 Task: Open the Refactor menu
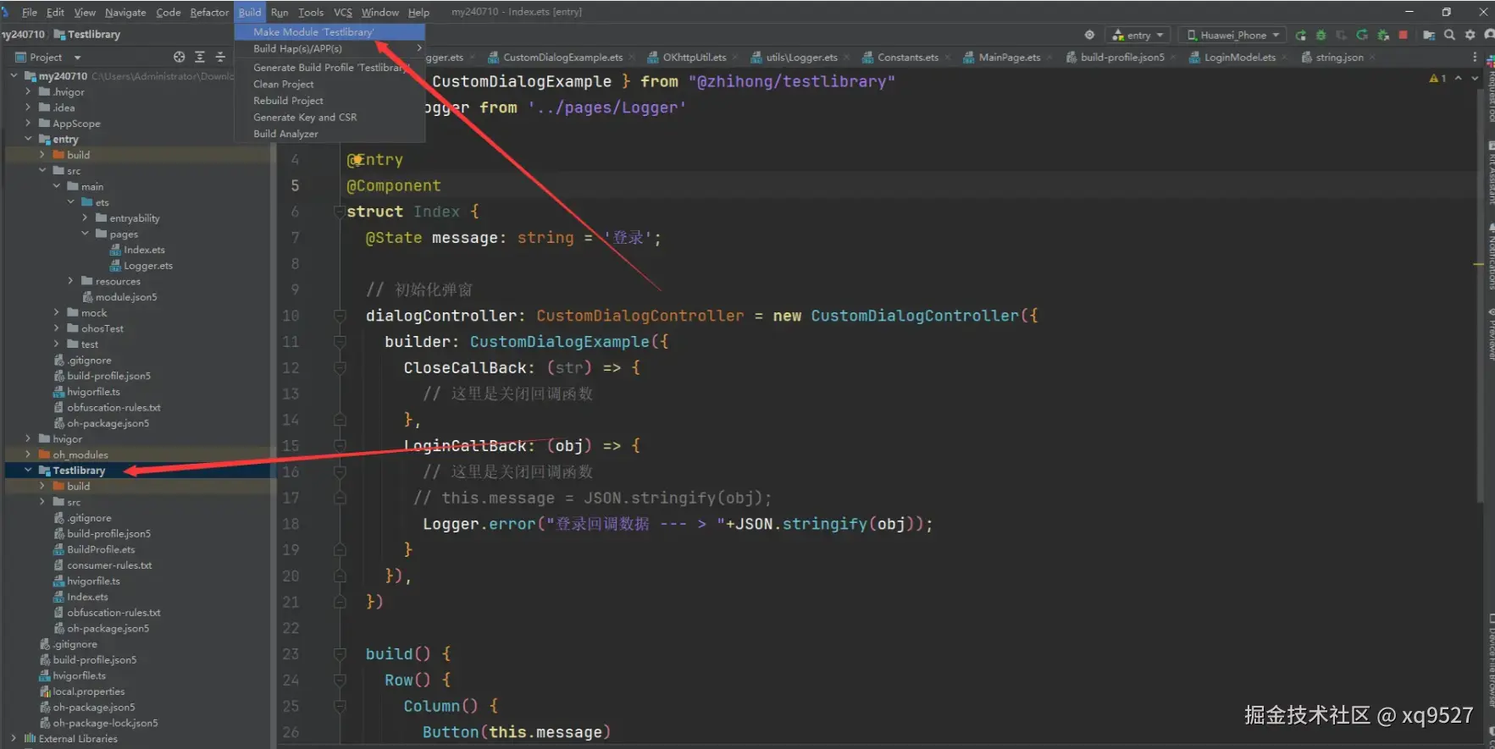209,12
